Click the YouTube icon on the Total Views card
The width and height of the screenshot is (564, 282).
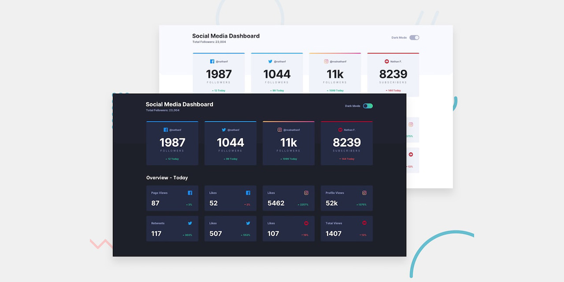pos(364,223)
